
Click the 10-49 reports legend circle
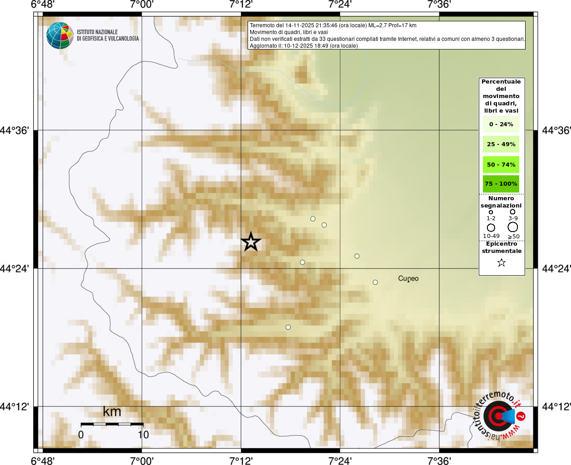pos(491,228)
